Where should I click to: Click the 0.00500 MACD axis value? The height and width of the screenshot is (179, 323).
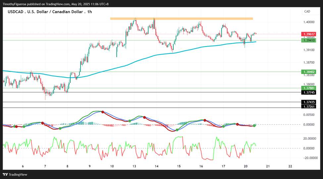click(x=309, y=115)
